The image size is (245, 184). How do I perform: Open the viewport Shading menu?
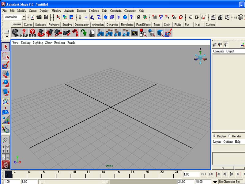click(x=26, y=43)
